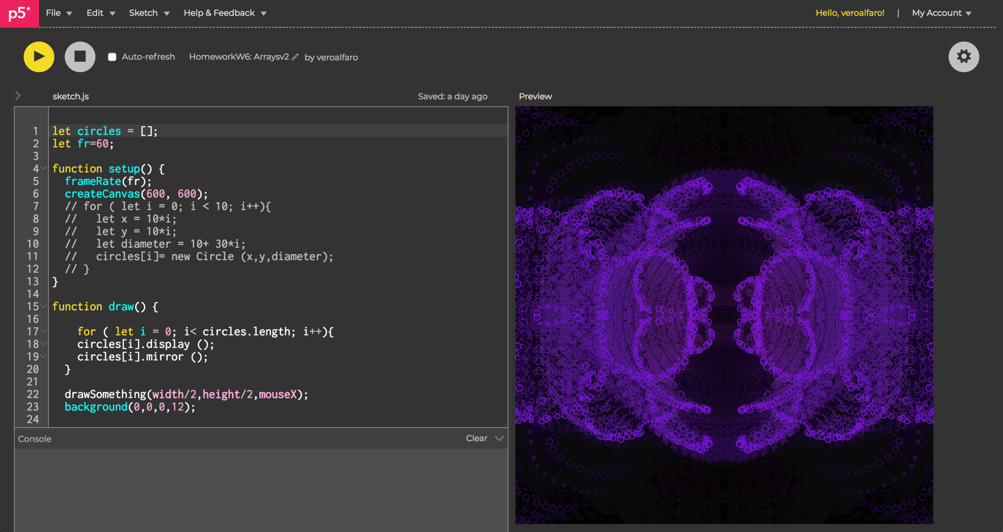Clear the console output
Image resolution: width=1003 pixels, height=532 pixels.
(x=476, y=438)
